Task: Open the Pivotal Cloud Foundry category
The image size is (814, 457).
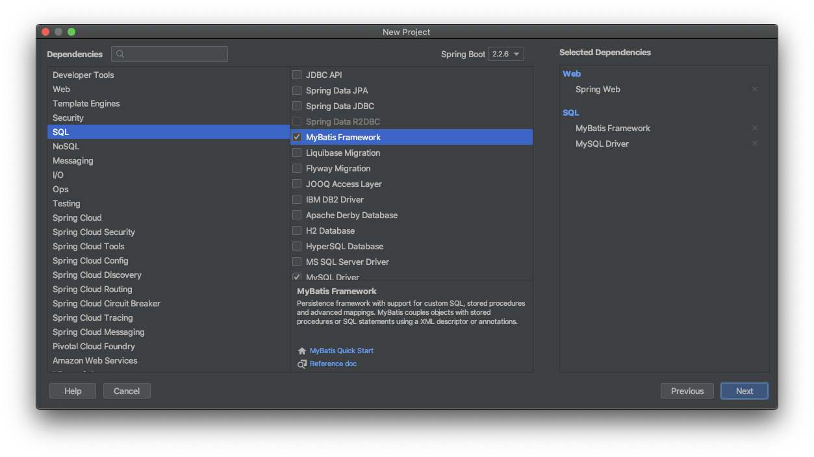Action: 168,347
